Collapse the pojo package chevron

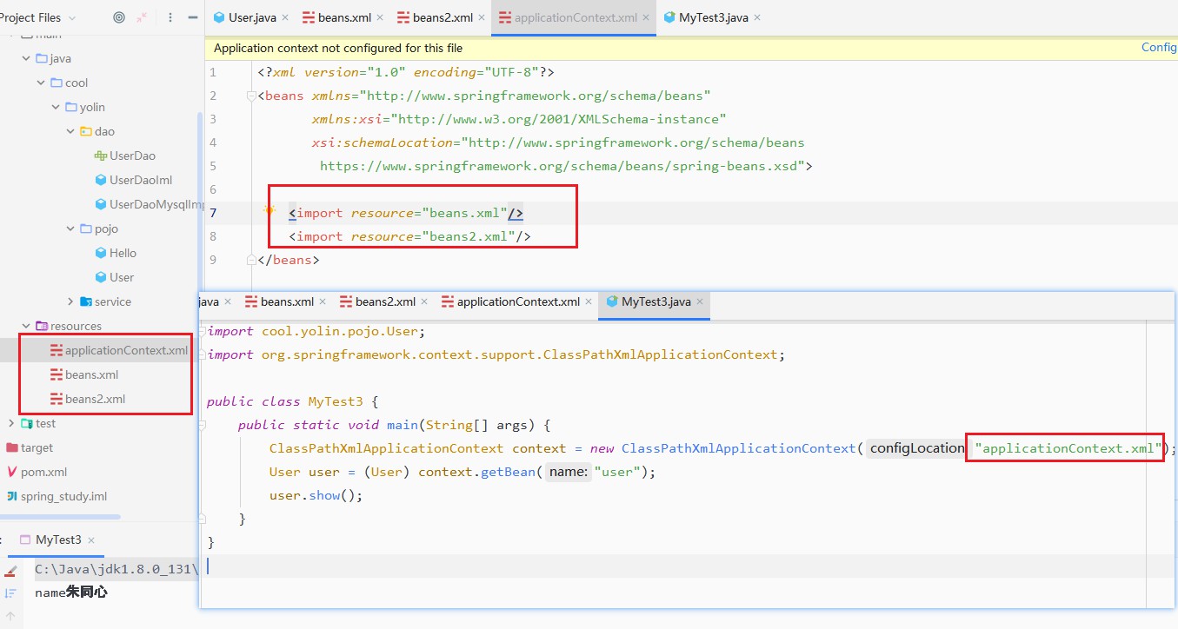[71, 228]
